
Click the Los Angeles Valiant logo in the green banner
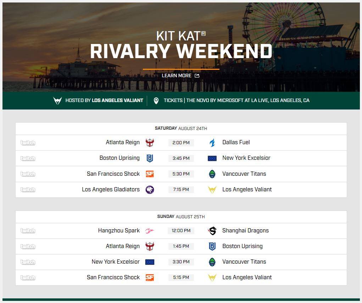point(57,101)
